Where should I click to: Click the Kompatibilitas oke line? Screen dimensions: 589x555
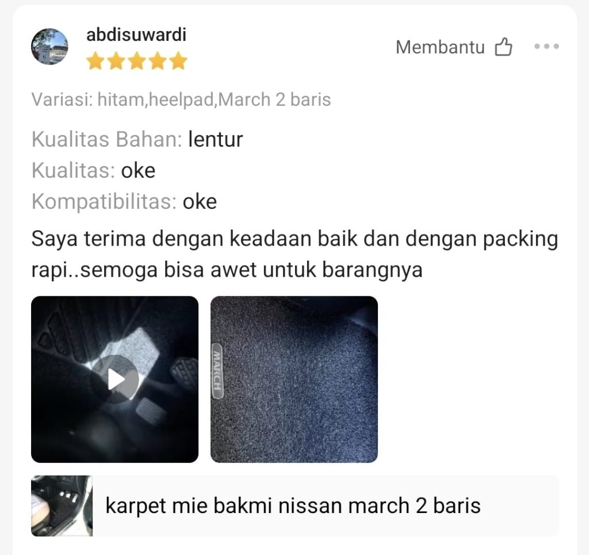(x=124, y=202)
